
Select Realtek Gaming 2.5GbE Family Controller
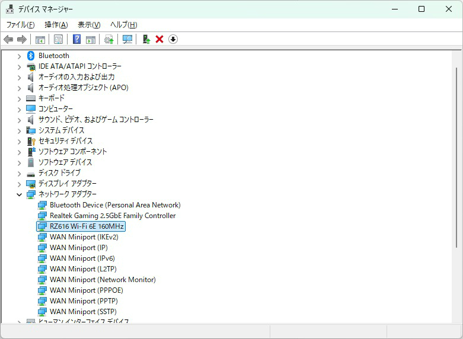tap(113, 216)
